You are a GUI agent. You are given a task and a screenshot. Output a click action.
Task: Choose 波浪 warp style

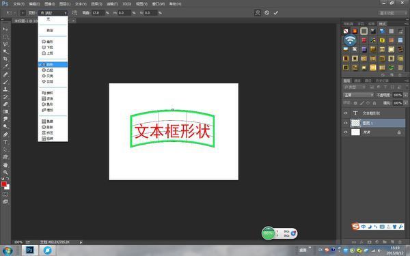tap(53, 98)
